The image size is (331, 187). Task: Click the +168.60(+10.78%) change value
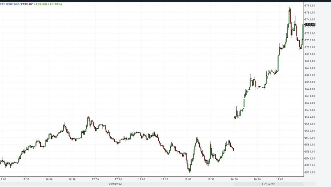point(48,4)
